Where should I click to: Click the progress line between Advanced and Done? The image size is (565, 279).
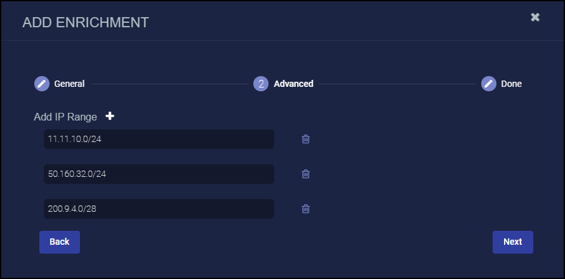[x=397, y=84]
